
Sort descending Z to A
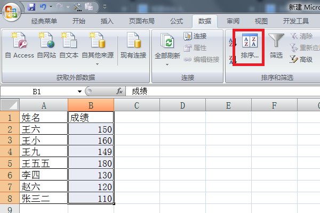[233, 60]
